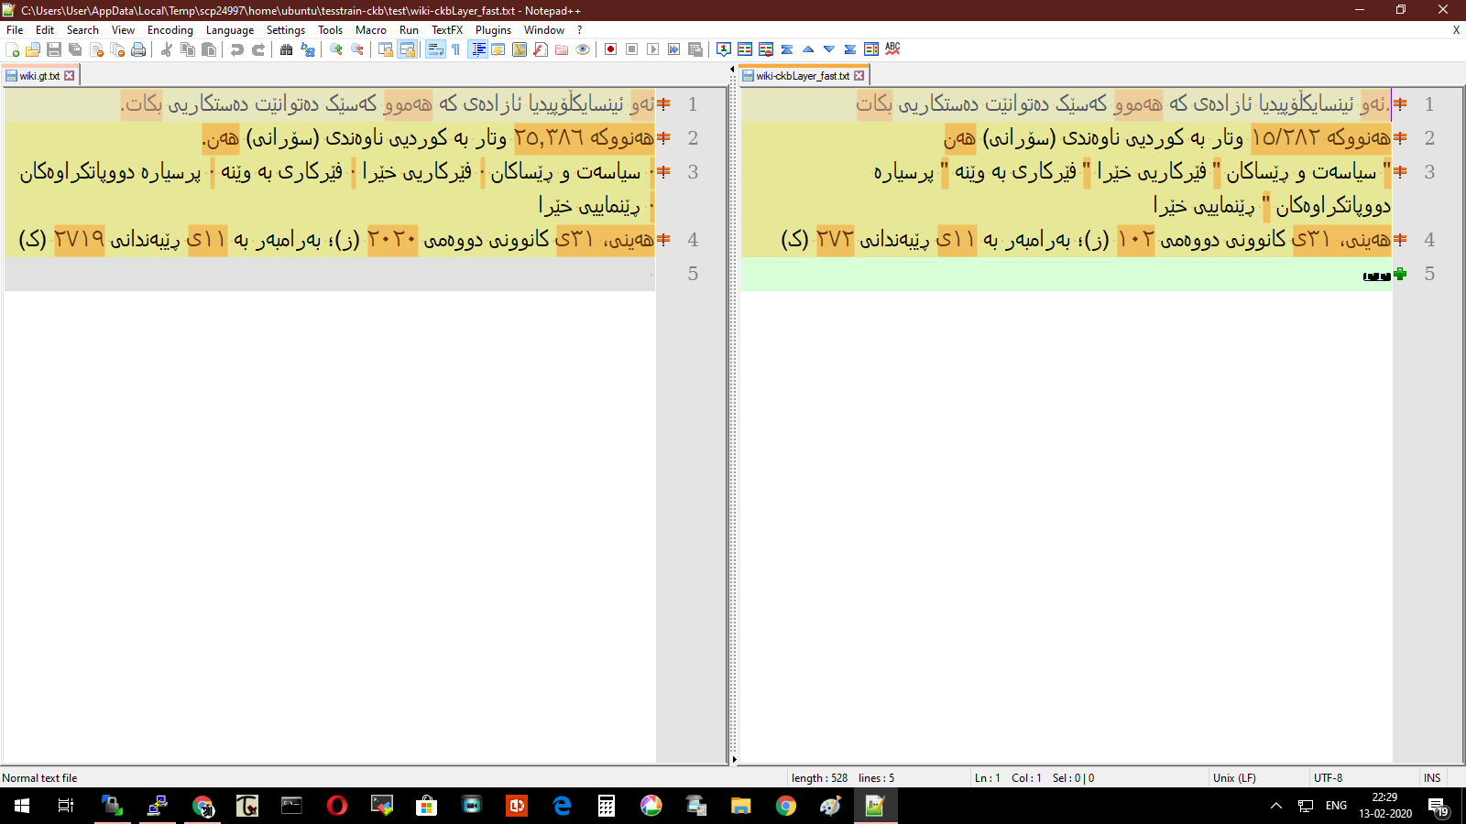
Task: Open Google Chrome from the taskbar
Action: coord(783,807)
